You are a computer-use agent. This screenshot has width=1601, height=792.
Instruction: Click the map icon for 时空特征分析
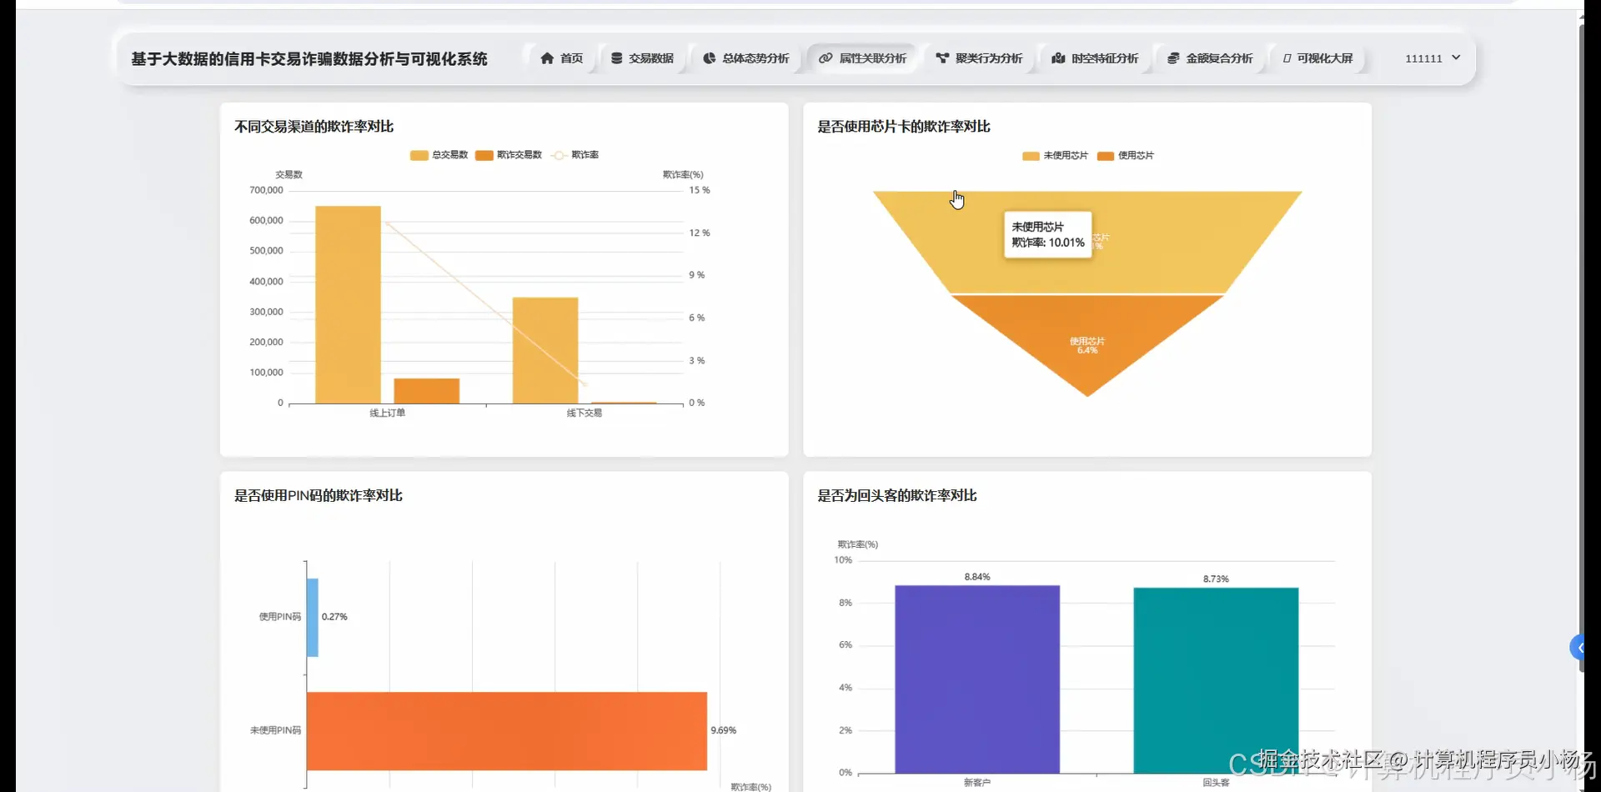(x=1058, y=58)
